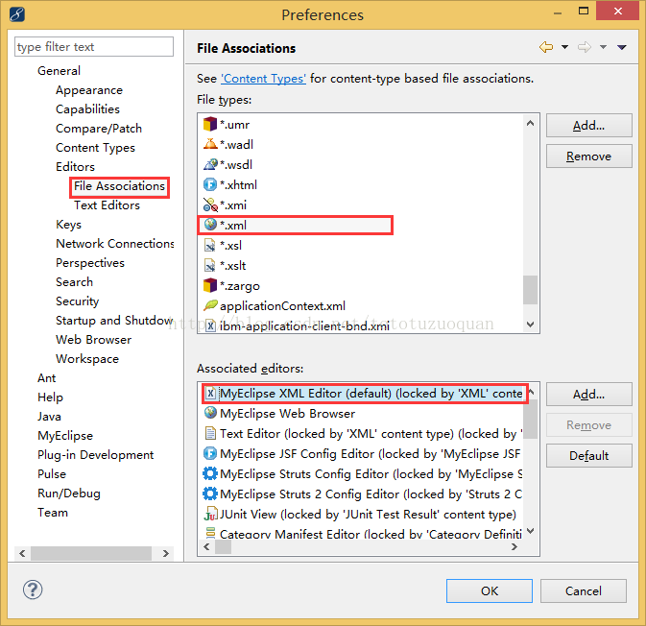Open the Network Connections preferences page
Image resolution: width=646 pixels, height=626 pixels.
coord(115,244)
